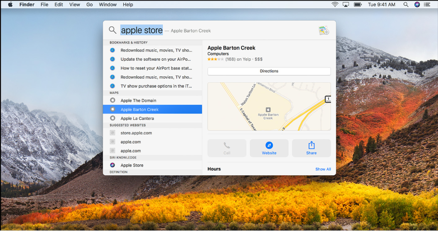Click the Wi-Fi status icon
Screen dimensions: 438x231
335,4
